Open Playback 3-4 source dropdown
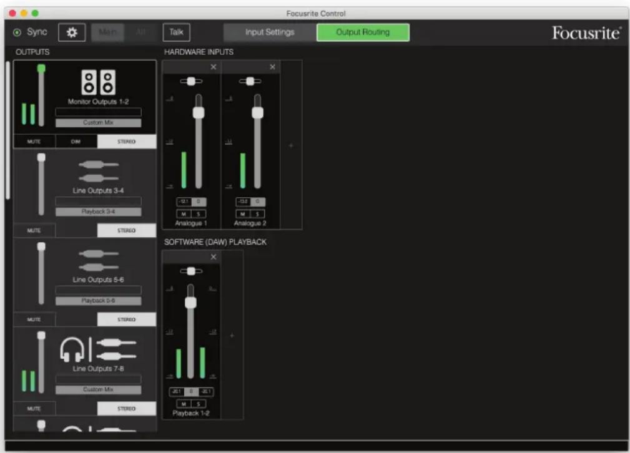Image resolution: width=630 pixels, height=453 pixels. pos(99,212)
